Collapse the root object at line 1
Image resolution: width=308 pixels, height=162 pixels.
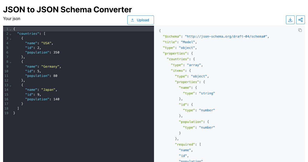11,29
